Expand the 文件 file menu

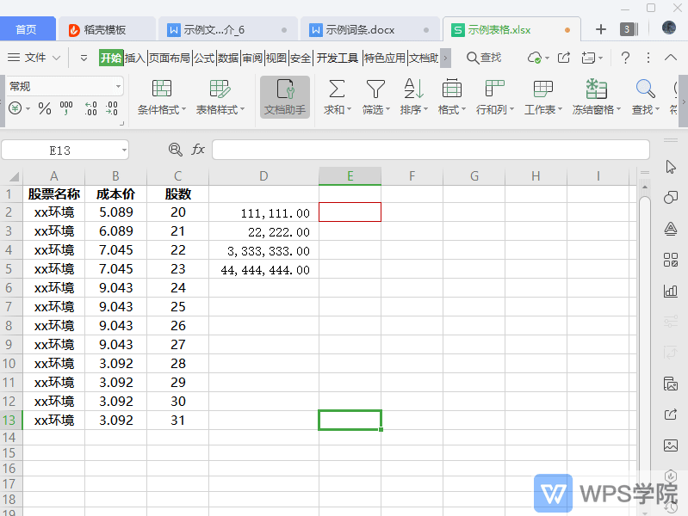34,58
